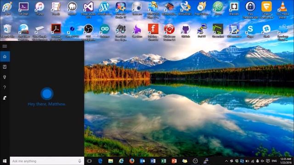The image size is (294, 165).
Task: Select the green dotted black-square icon
Action: 218,31
